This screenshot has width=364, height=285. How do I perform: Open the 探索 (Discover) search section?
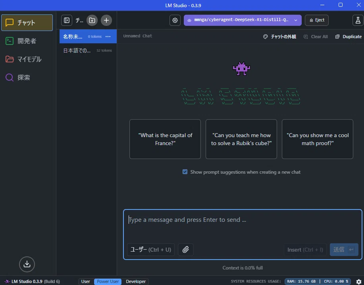coord(27,78)
